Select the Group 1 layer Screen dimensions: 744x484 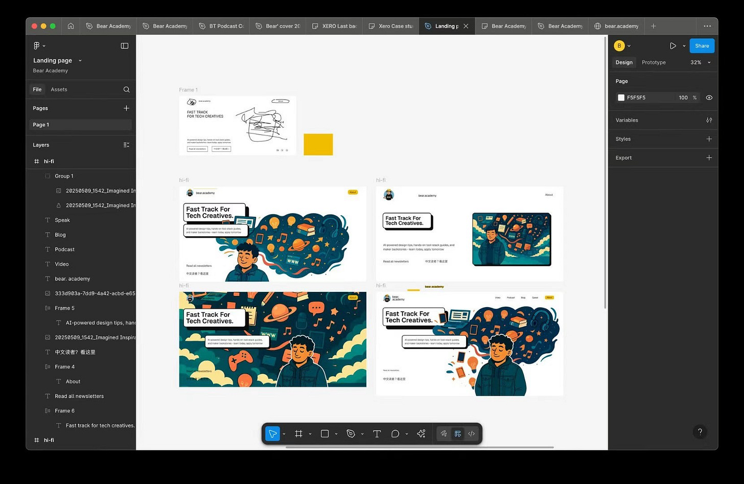coord(81,176)
